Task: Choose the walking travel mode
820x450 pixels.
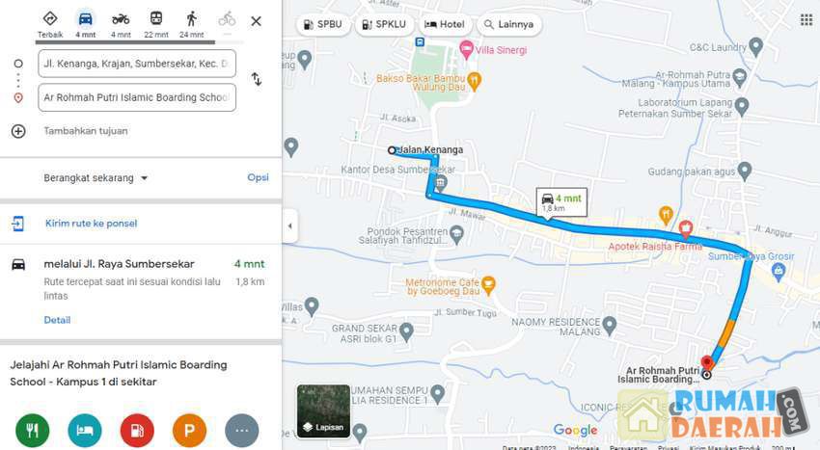Action: click(x=191, y=24)
